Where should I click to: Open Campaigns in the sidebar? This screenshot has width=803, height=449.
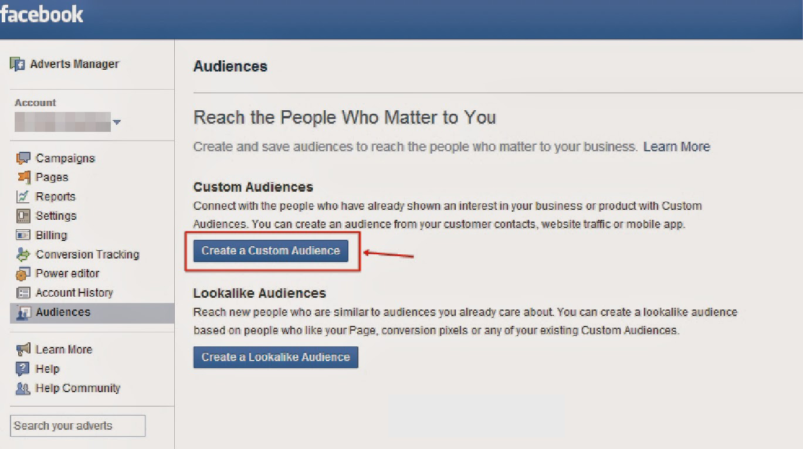[x=65, y=158]
